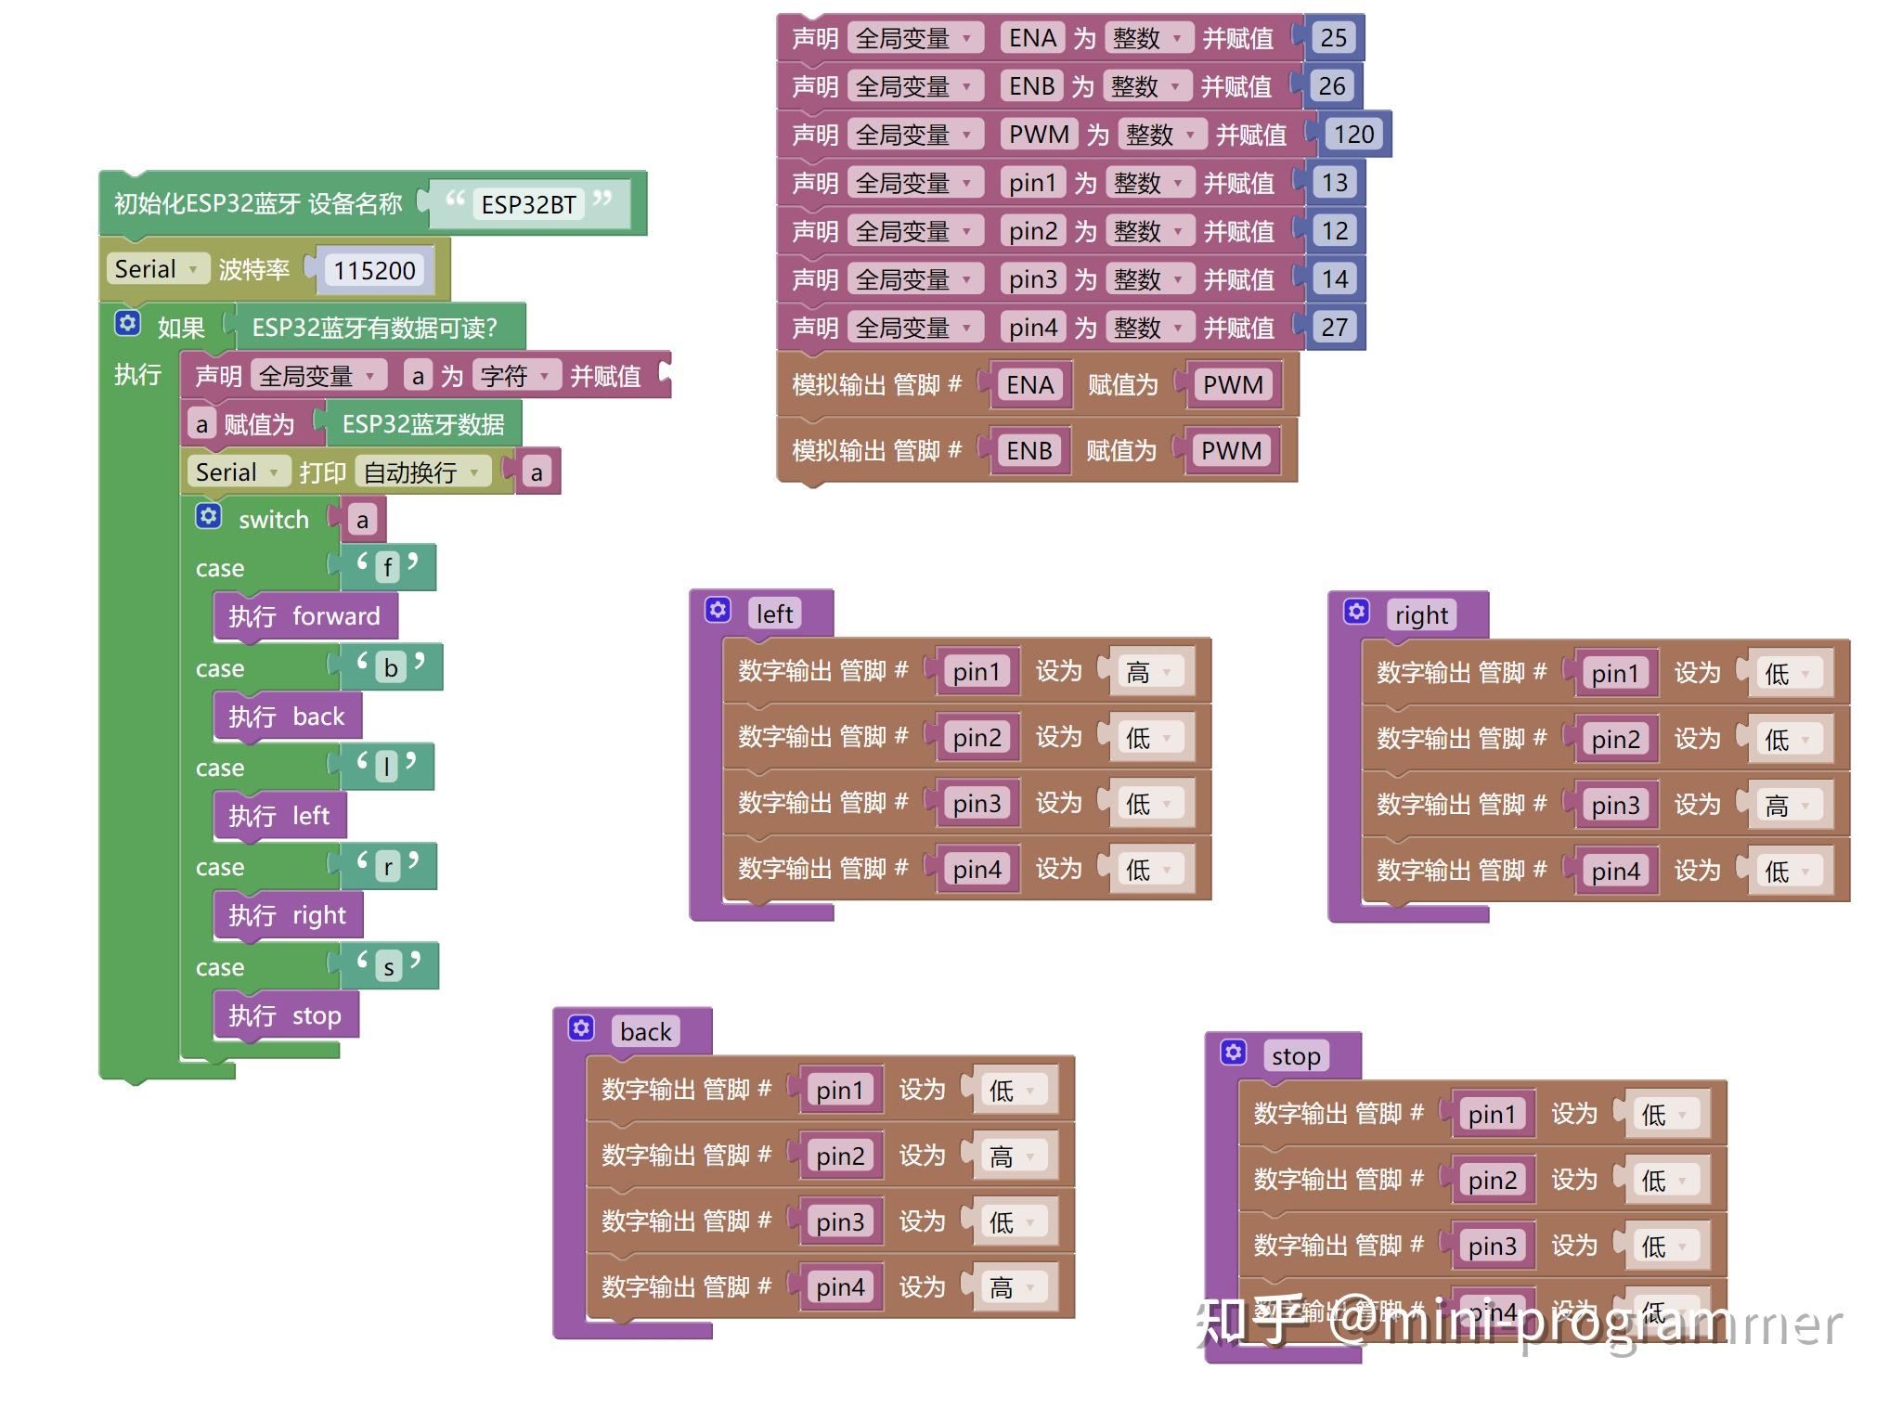Open the gear icon on switch block

209,515
